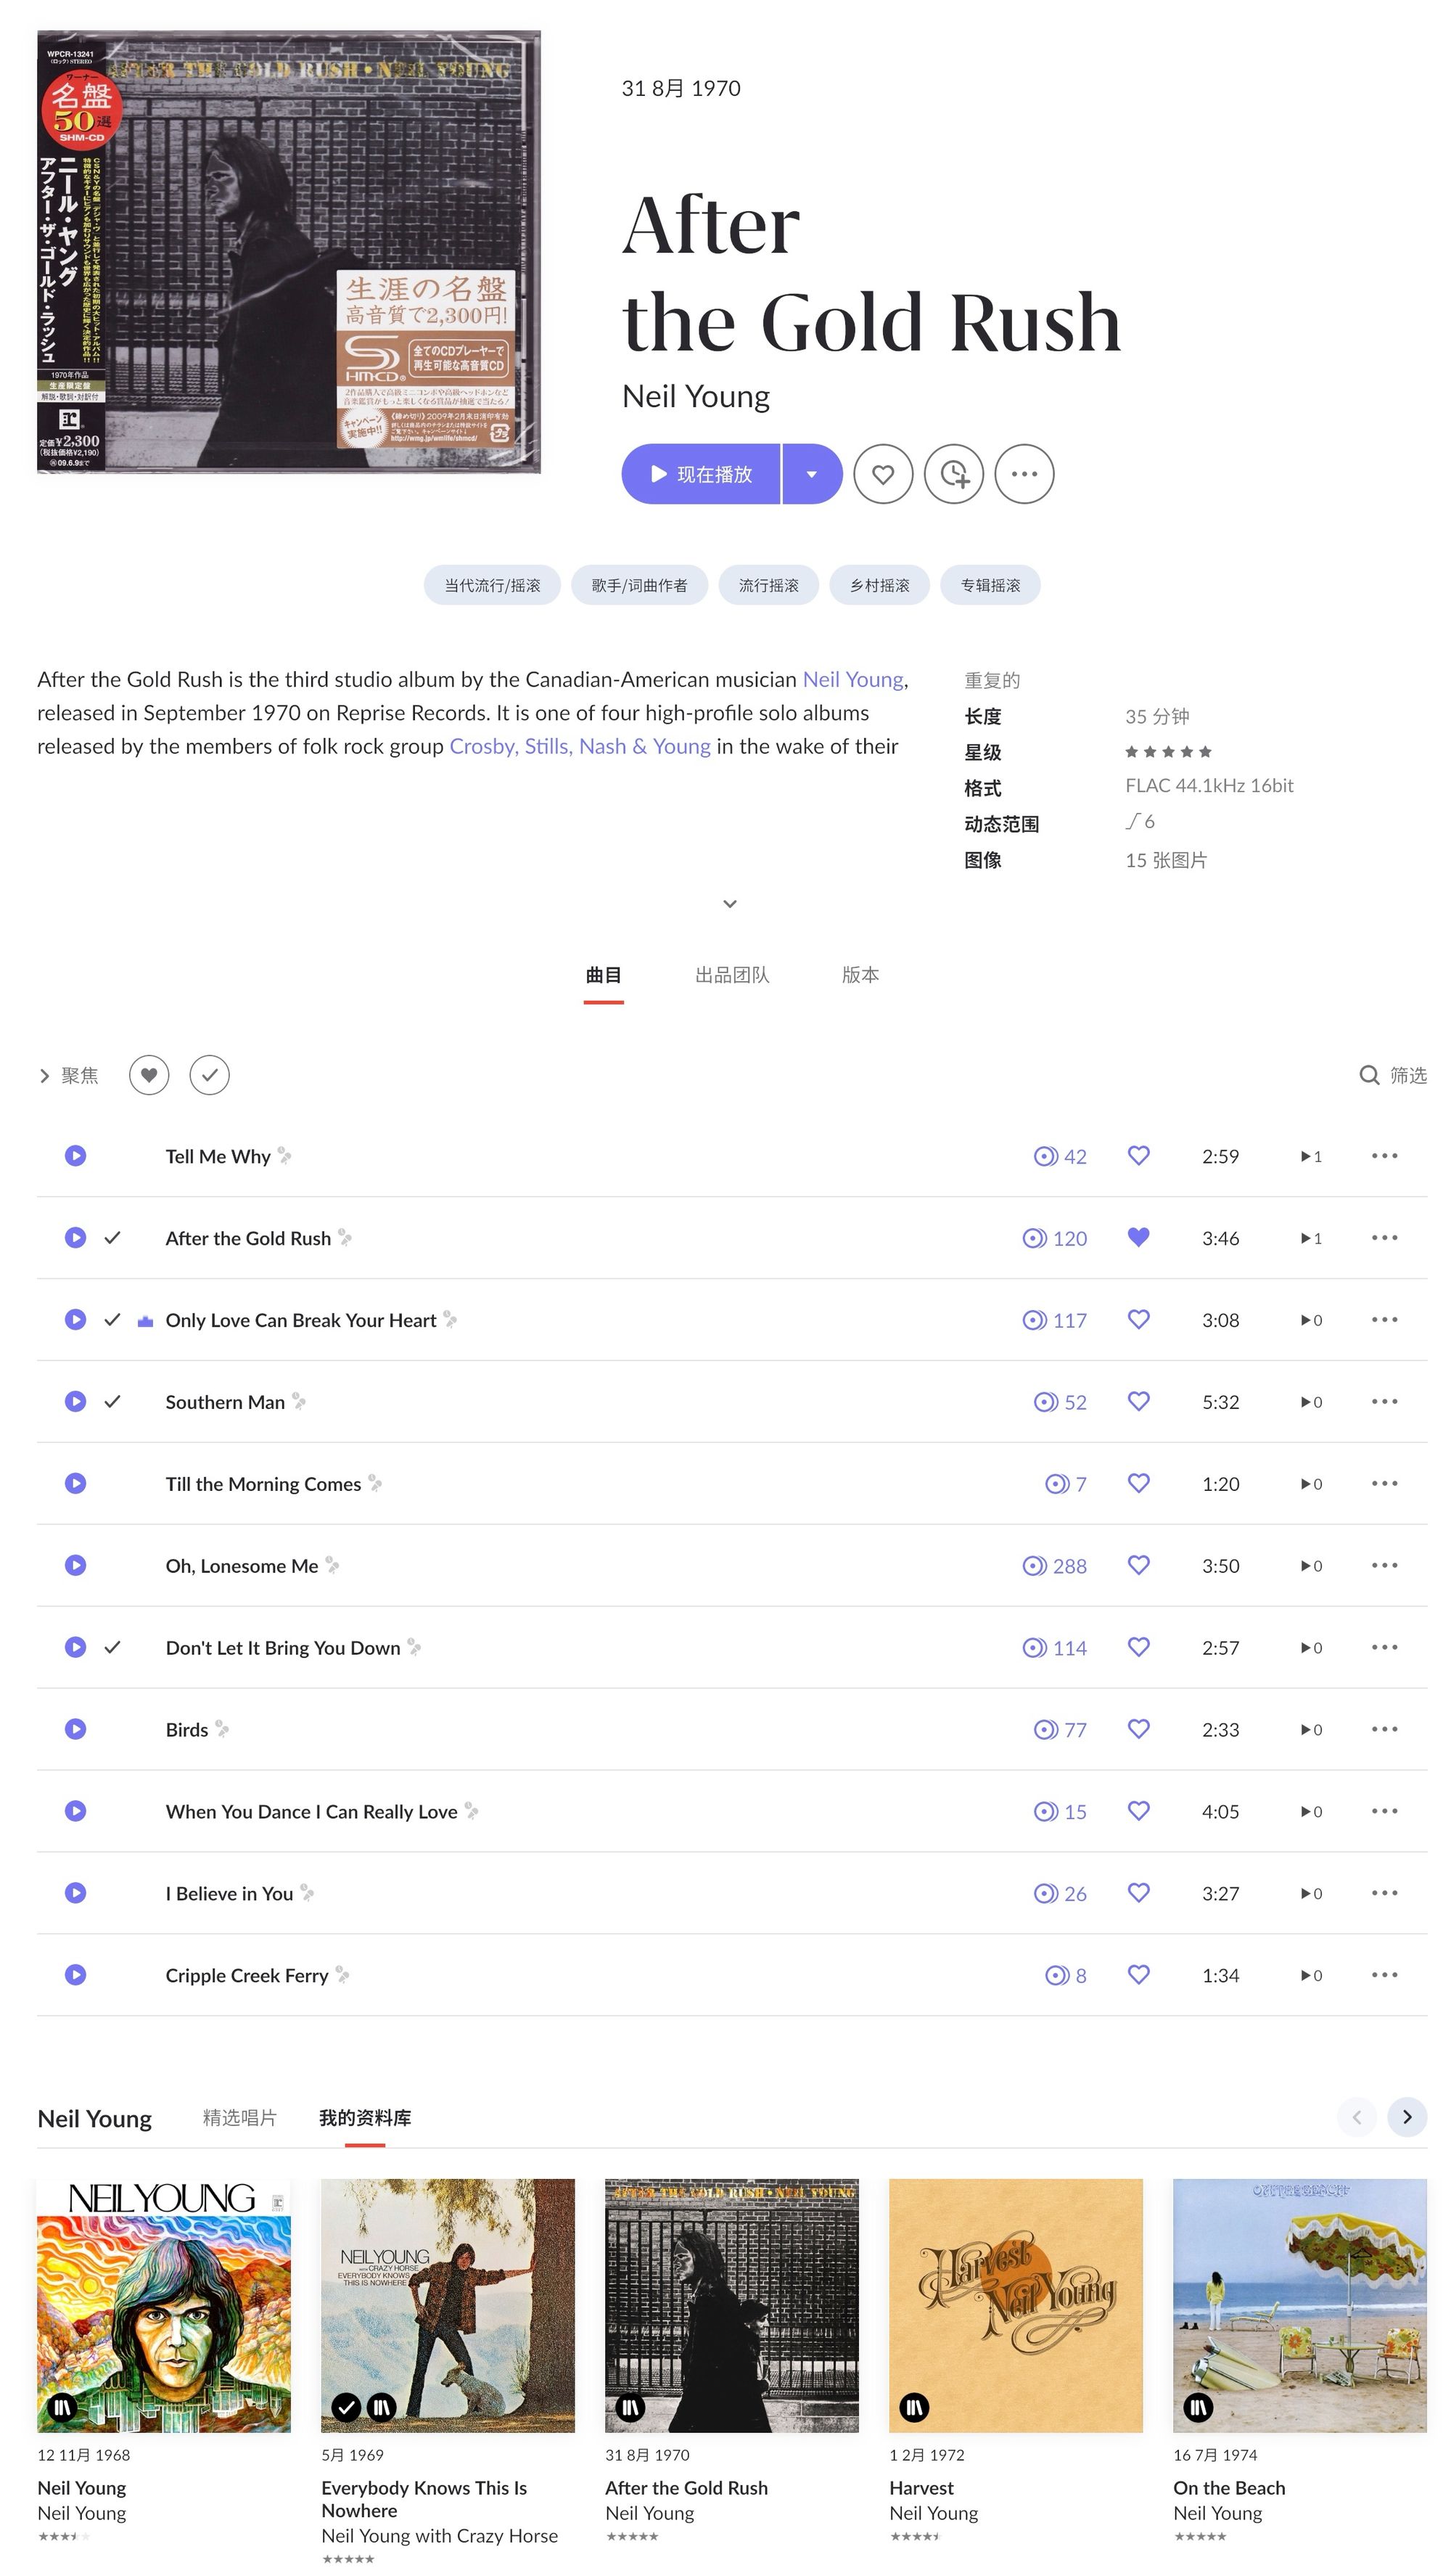Play the track Cripple Creek Ferry
The height and width of the screenshot is (2576, 1451).
(x=75, y=1975)
